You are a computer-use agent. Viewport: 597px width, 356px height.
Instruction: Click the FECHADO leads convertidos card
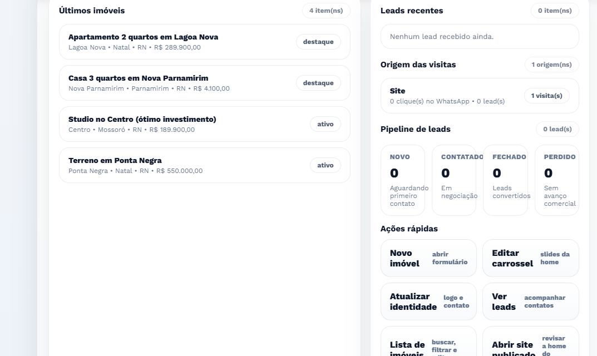coord(505,179)
